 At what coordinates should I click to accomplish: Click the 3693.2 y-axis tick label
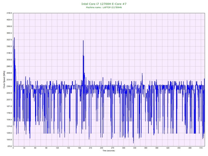[x=9, y=33]
